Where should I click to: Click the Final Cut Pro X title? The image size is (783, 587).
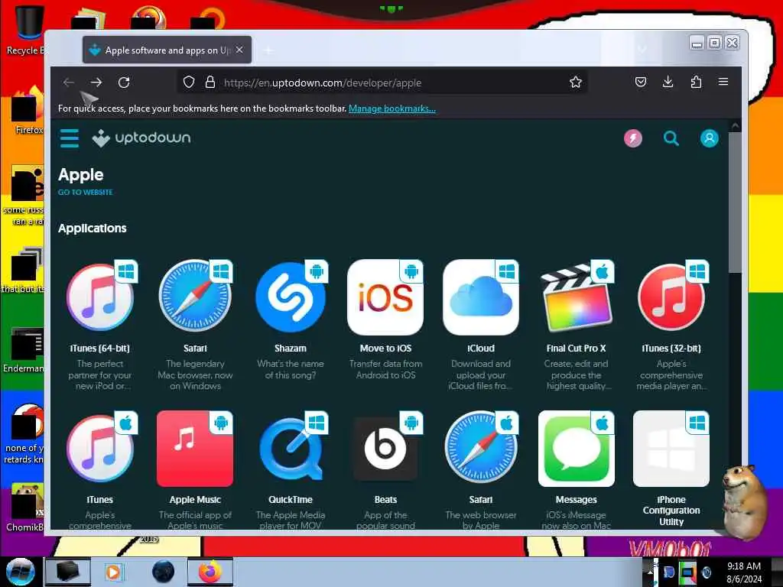coord(577,349)
